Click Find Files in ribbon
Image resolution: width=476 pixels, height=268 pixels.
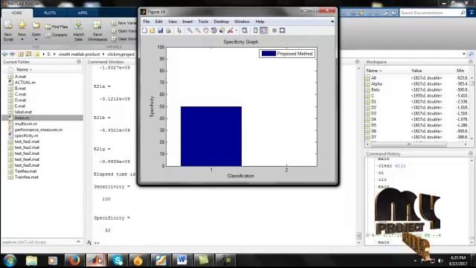(57, 27)
